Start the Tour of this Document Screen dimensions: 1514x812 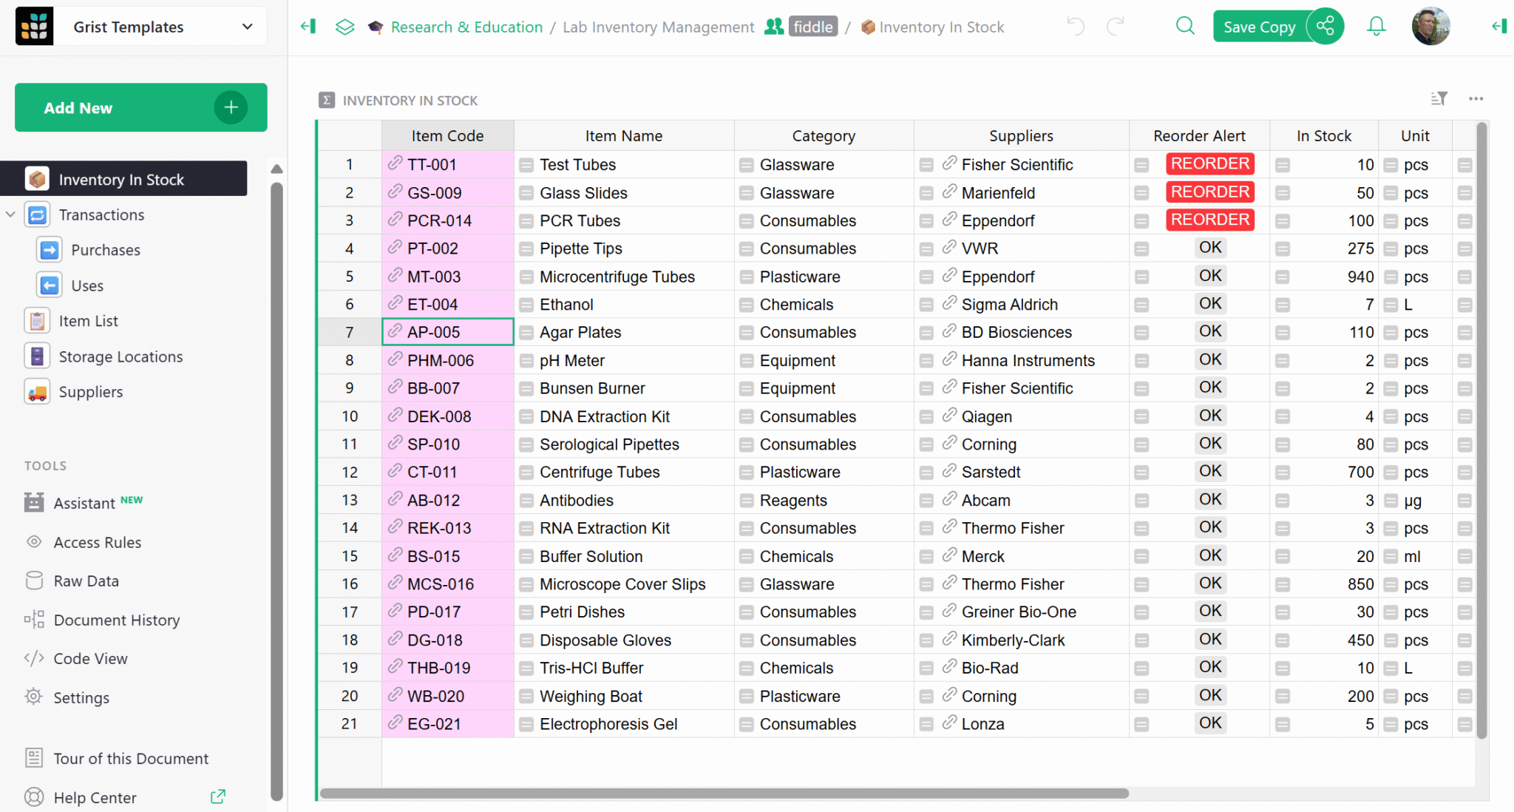[130, 758]
